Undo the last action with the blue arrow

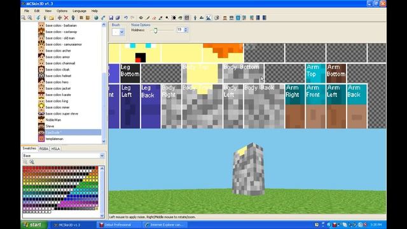126,18
